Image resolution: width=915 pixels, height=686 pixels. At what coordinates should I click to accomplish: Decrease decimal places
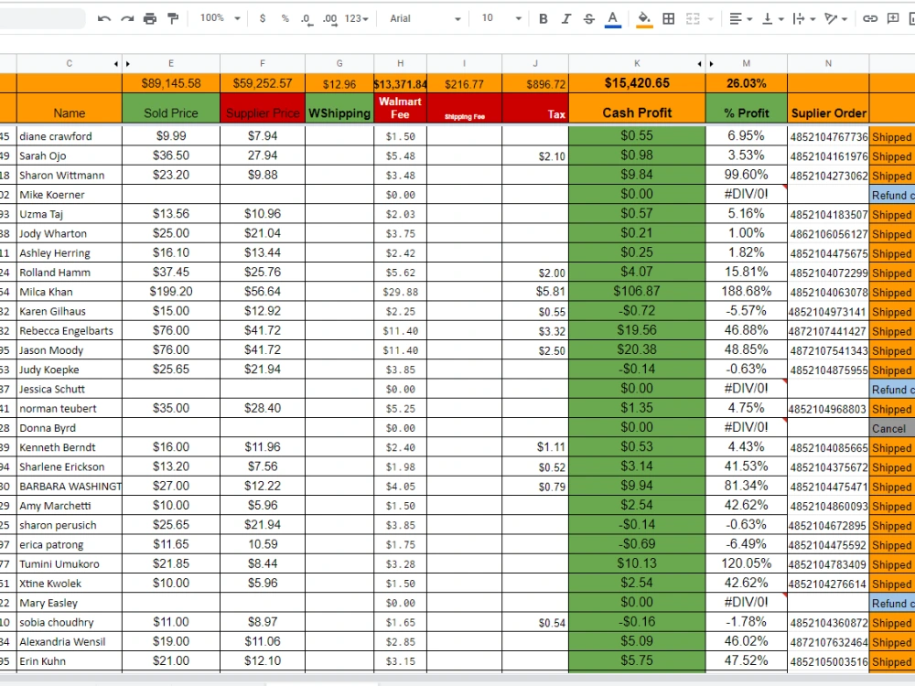pos(307,19)
